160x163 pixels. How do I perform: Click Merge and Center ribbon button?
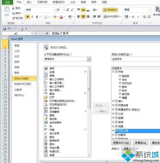(111, 16)
